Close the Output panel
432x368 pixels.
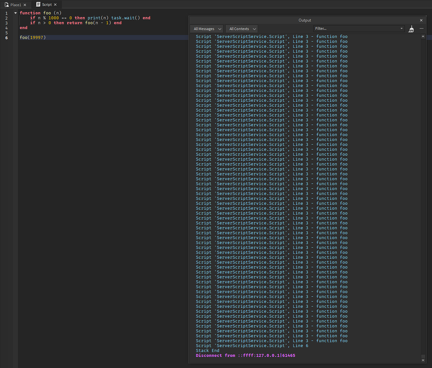click(x=421, y=20)
